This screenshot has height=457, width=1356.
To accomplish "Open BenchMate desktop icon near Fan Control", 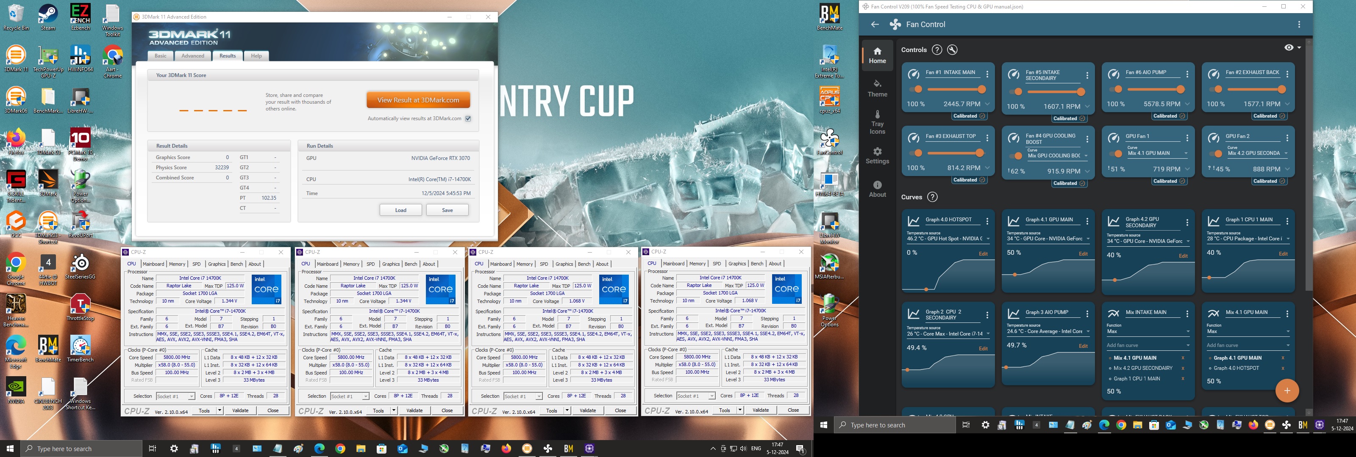I will [830, 17].
